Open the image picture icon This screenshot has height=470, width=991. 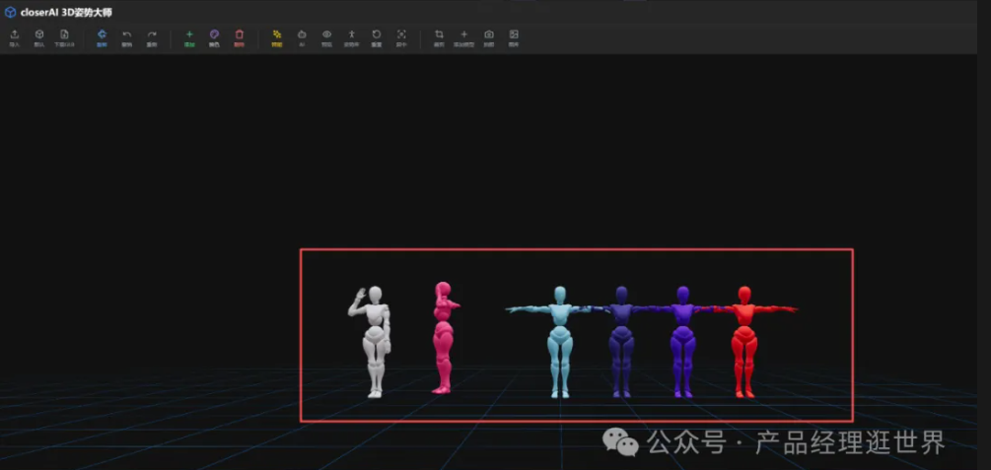tap(514, 34)
